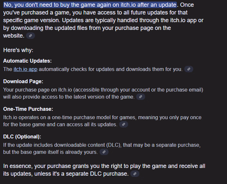Open the source link after "access all its updates."

pos(124,124)
